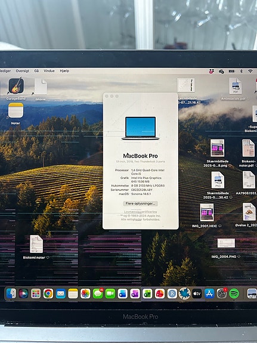Screen dimensions: 257x343
Task: Open Siri from the dock
Action: [x=23, y=293]
